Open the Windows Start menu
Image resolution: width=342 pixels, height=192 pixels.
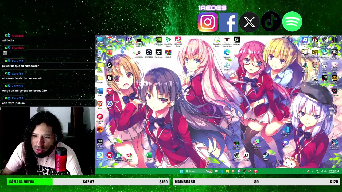[x=181, y=171]
